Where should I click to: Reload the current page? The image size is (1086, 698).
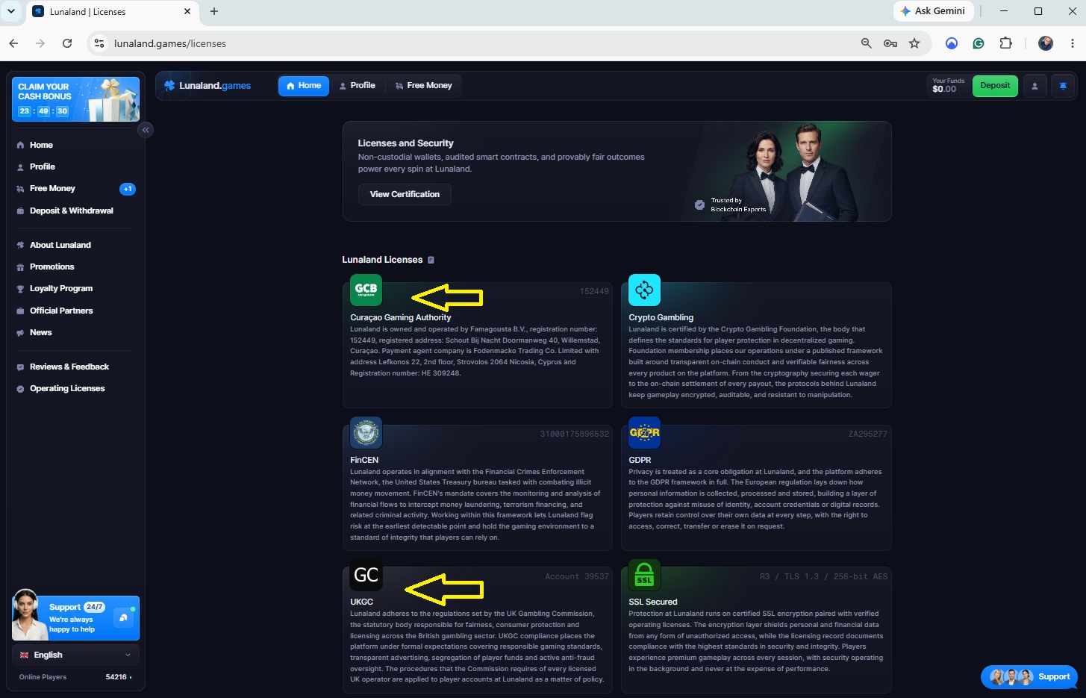pos(67,43)
